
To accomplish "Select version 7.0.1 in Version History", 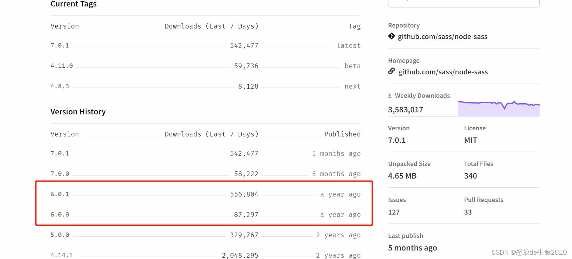I will 60,153.
